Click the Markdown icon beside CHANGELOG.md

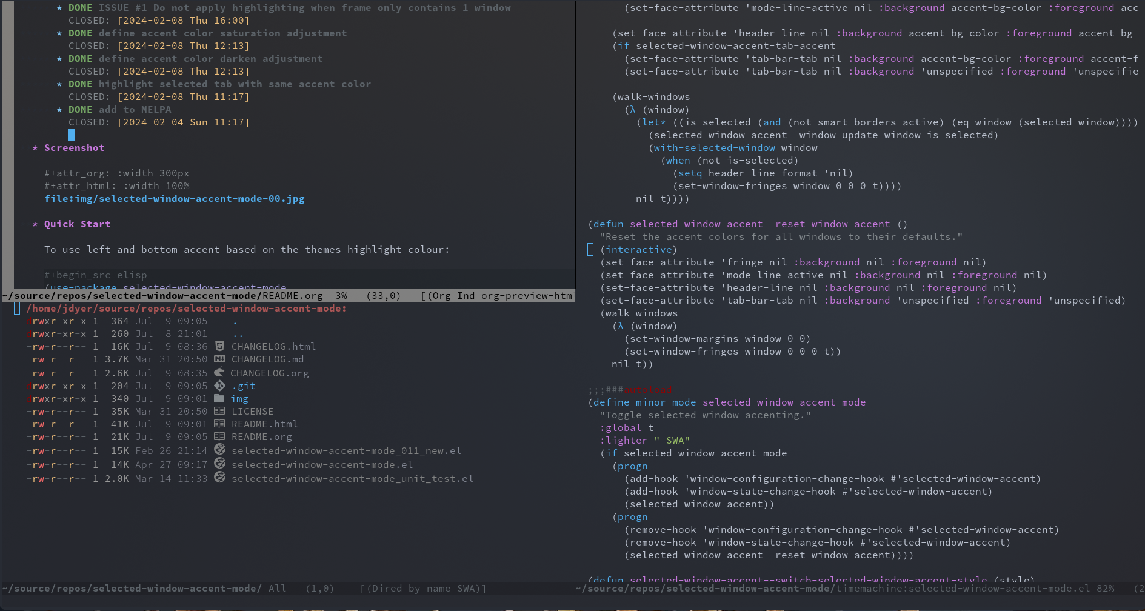click(219, 359)
